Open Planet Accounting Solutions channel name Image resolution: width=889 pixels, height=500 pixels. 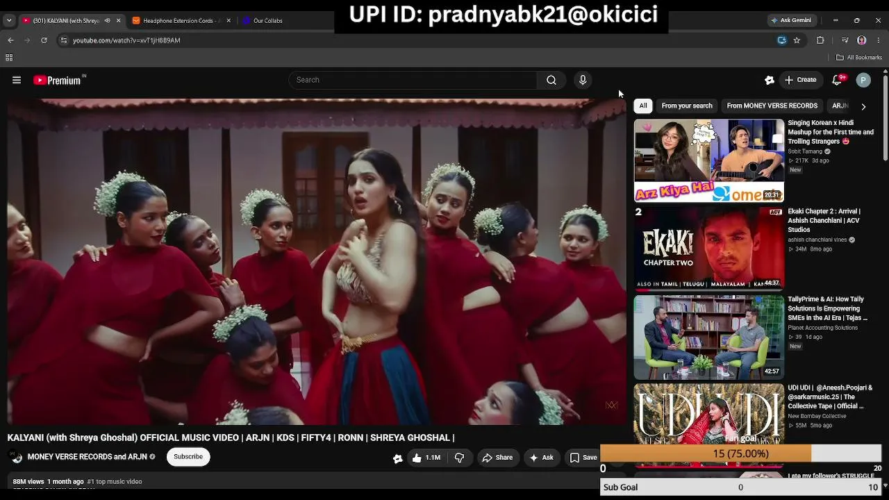tap(822, 328)
